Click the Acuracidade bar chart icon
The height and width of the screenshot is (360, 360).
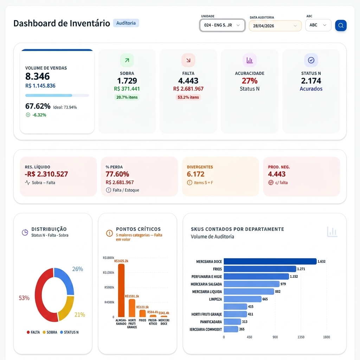coord(250,60)
